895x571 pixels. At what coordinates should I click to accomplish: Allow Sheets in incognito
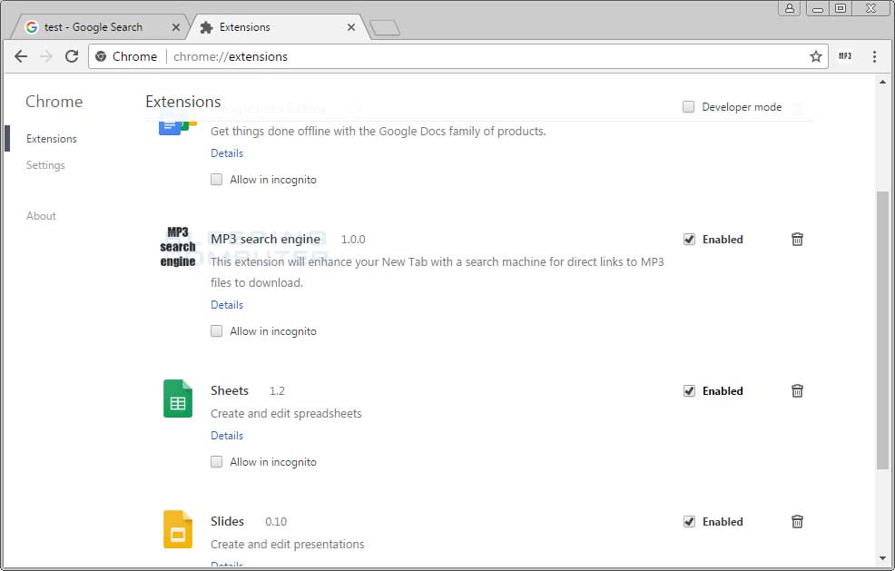pyautogui.click(x=216, y=462)
